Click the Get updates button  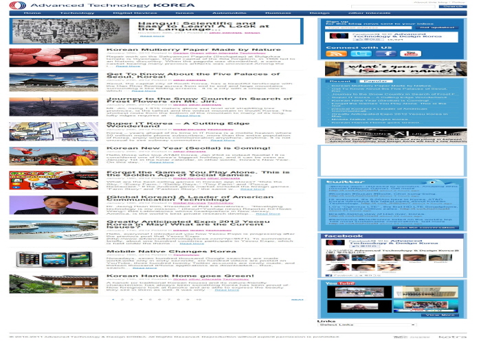tap(437, 27)
